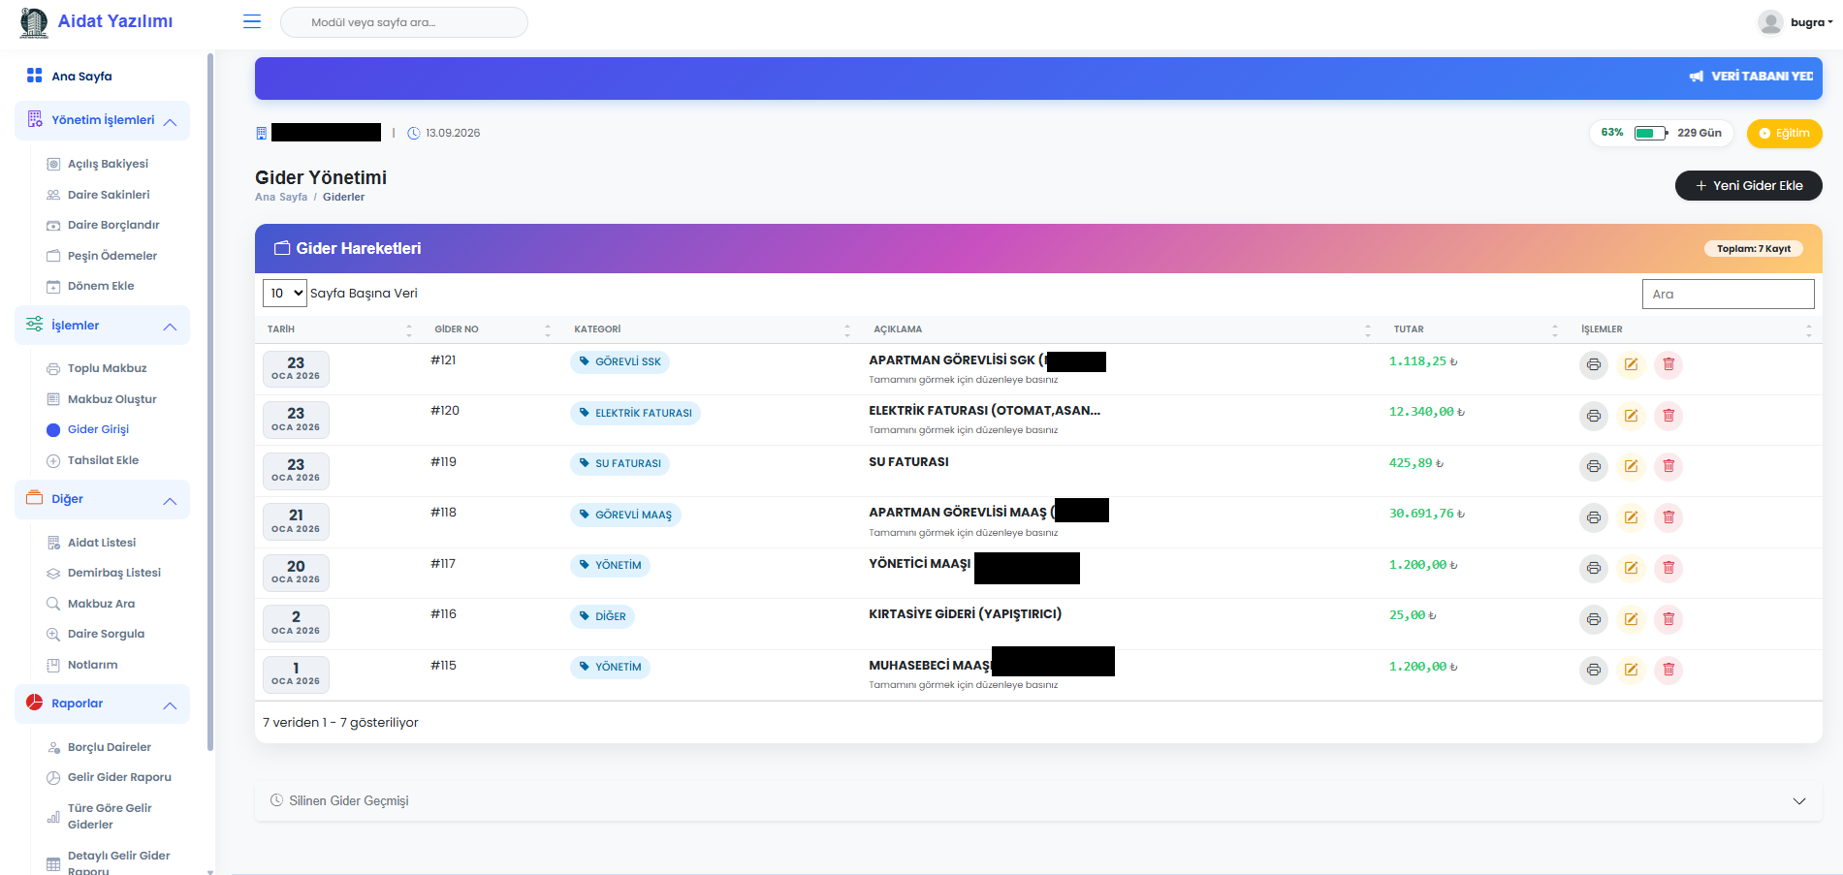Delete the GÖREVLİ MAAŞ expense #118
Image resolution: width=1843 pixels, height=875 pixels.
pyautogui.click(x=1668, y=517)
